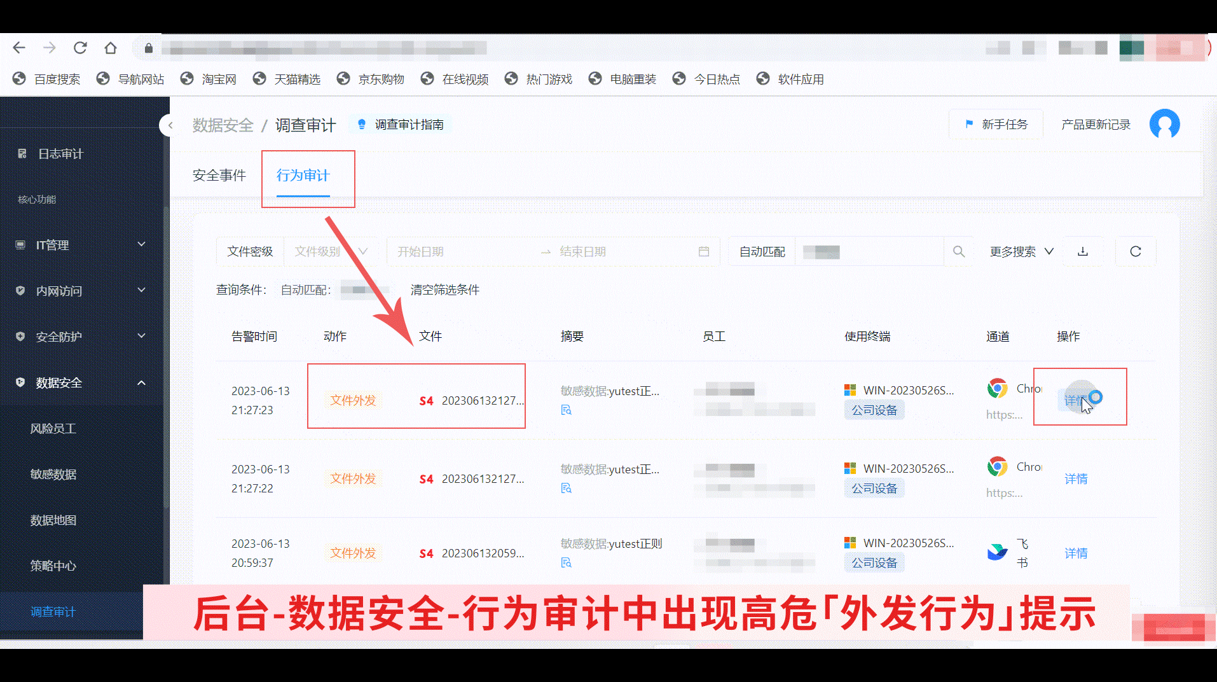Viewport: 1217px width, 682px height.
Task: Open the 热门游戏 bookmark
Action: 538,79
